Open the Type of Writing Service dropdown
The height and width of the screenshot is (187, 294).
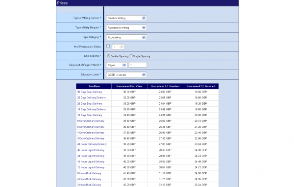(x=126, y=18)
